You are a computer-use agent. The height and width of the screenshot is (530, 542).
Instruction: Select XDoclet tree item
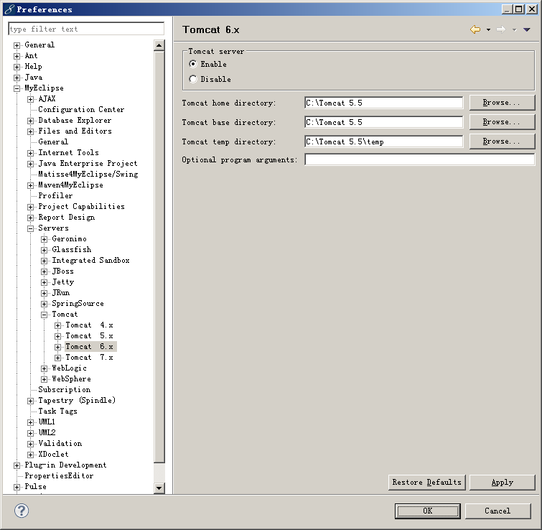53,455
